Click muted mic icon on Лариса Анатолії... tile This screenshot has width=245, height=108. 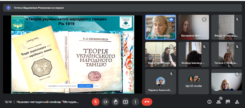[x=171, y=74]
